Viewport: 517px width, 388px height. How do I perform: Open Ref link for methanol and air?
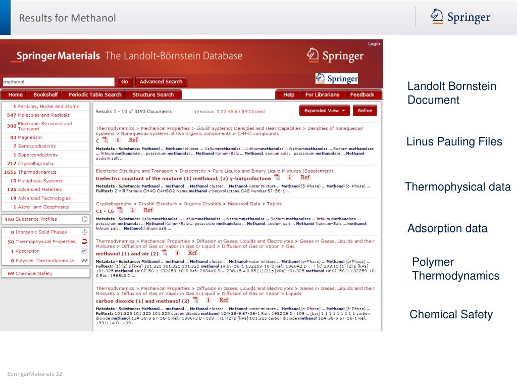coord(192,253)
